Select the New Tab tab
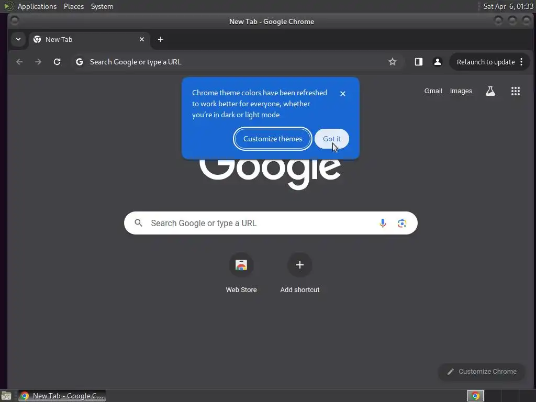The height and width of the screenshot is (402, 536). 89,39
